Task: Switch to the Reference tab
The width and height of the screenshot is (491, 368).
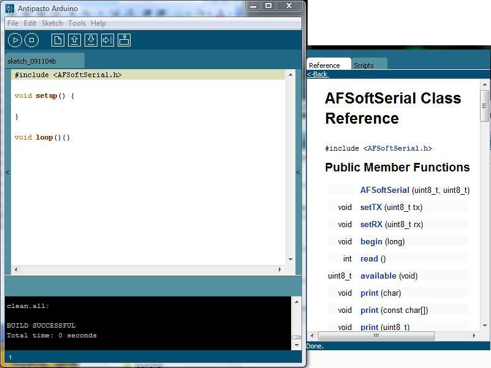Action: 329,64
